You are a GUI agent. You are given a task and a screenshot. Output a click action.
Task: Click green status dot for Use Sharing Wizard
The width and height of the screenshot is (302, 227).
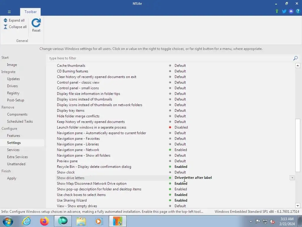coord(170,200)
